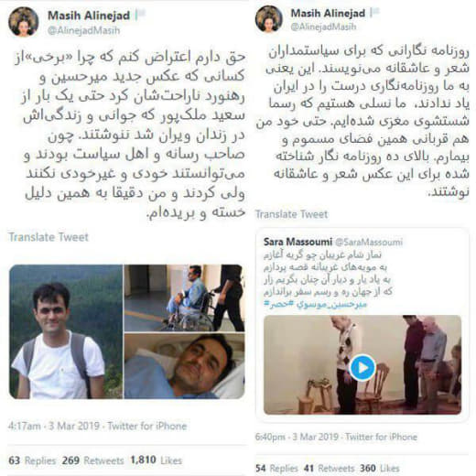View the 1,810 Likes list

click(157, 460)
